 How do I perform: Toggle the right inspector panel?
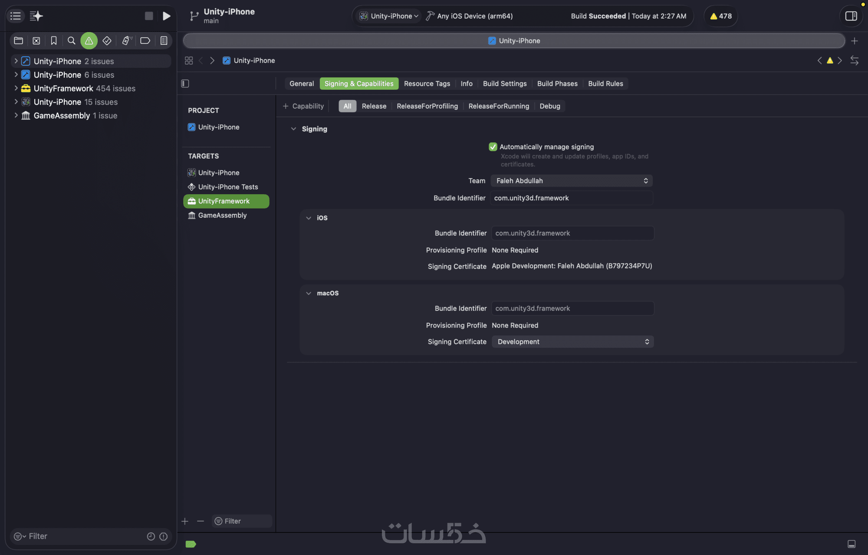[851, 16]
